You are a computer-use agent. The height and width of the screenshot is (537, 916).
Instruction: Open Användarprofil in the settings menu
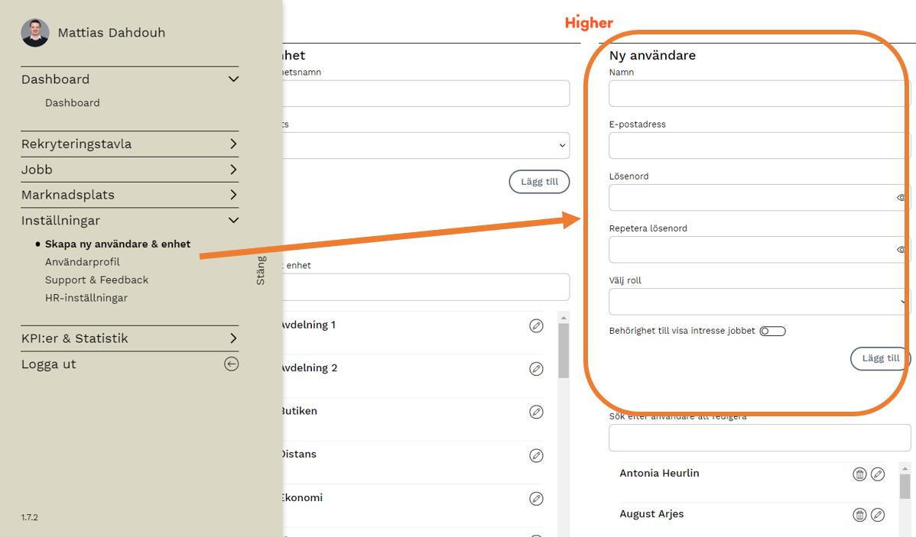[83, 262]
